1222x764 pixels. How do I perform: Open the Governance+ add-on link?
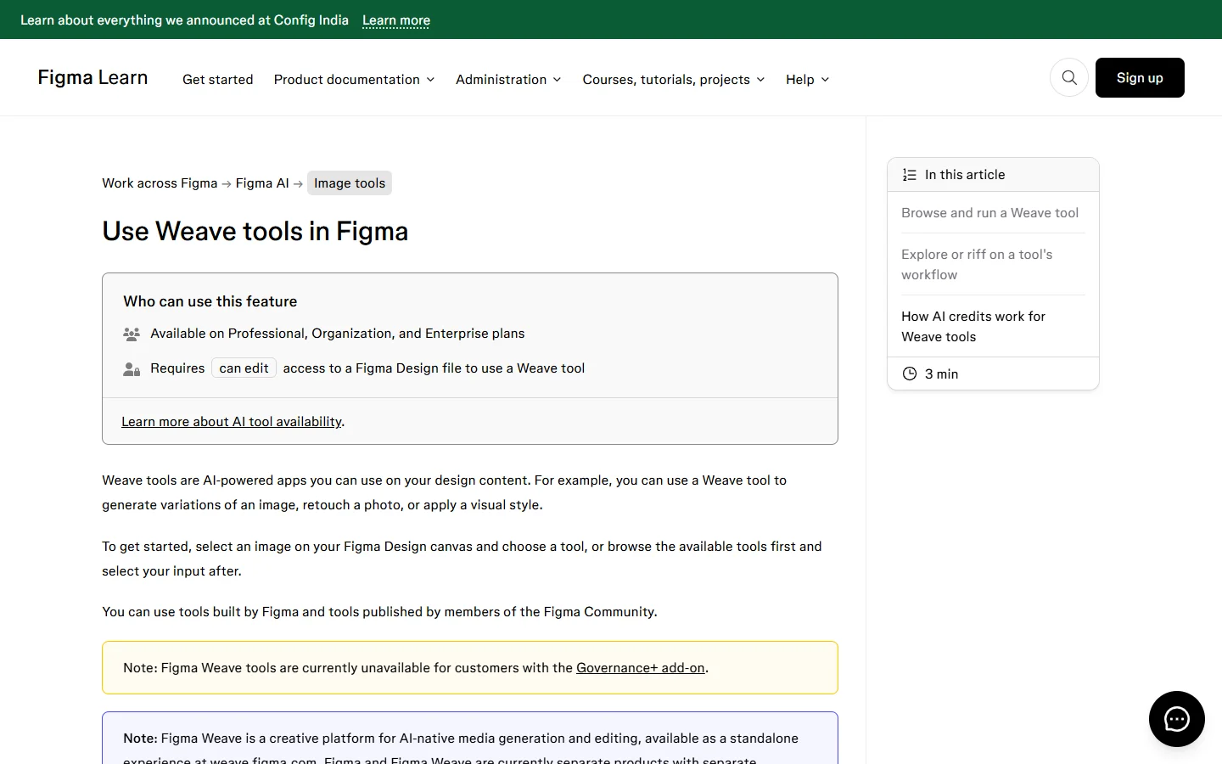click(641, 668)
